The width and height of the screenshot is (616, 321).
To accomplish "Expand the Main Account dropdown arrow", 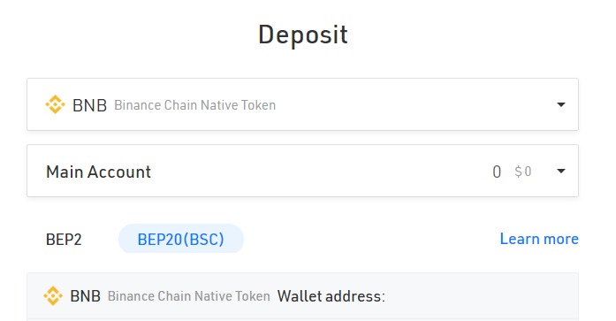I will (x=561, y=171).
